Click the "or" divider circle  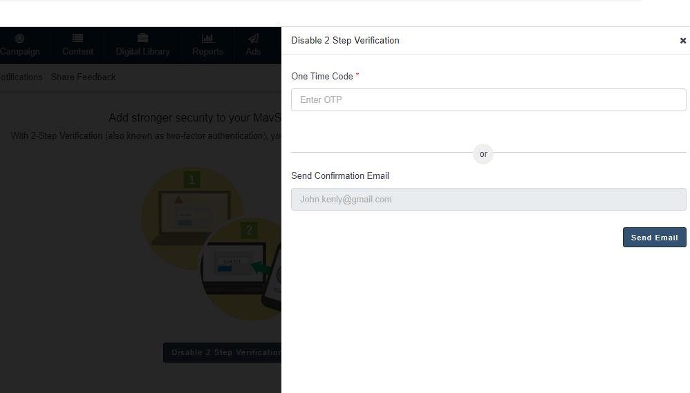pos(483,154)
